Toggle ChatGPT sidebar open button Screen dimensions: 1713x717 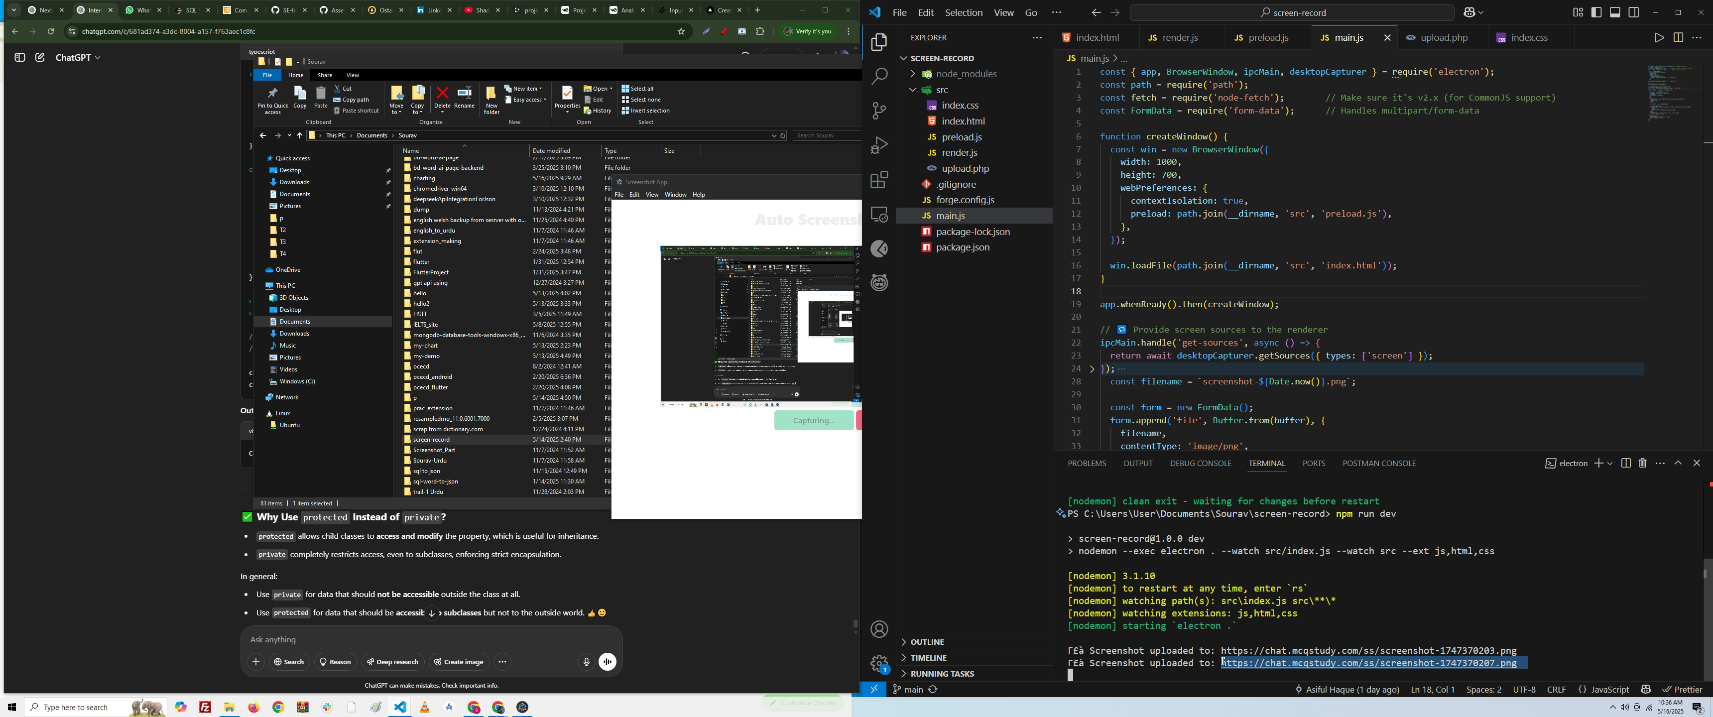[19, 58]
